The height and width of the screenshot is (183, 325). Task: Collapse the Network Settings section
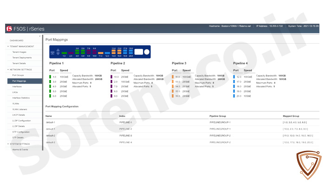pyautogui.click(x=8, y=70)
